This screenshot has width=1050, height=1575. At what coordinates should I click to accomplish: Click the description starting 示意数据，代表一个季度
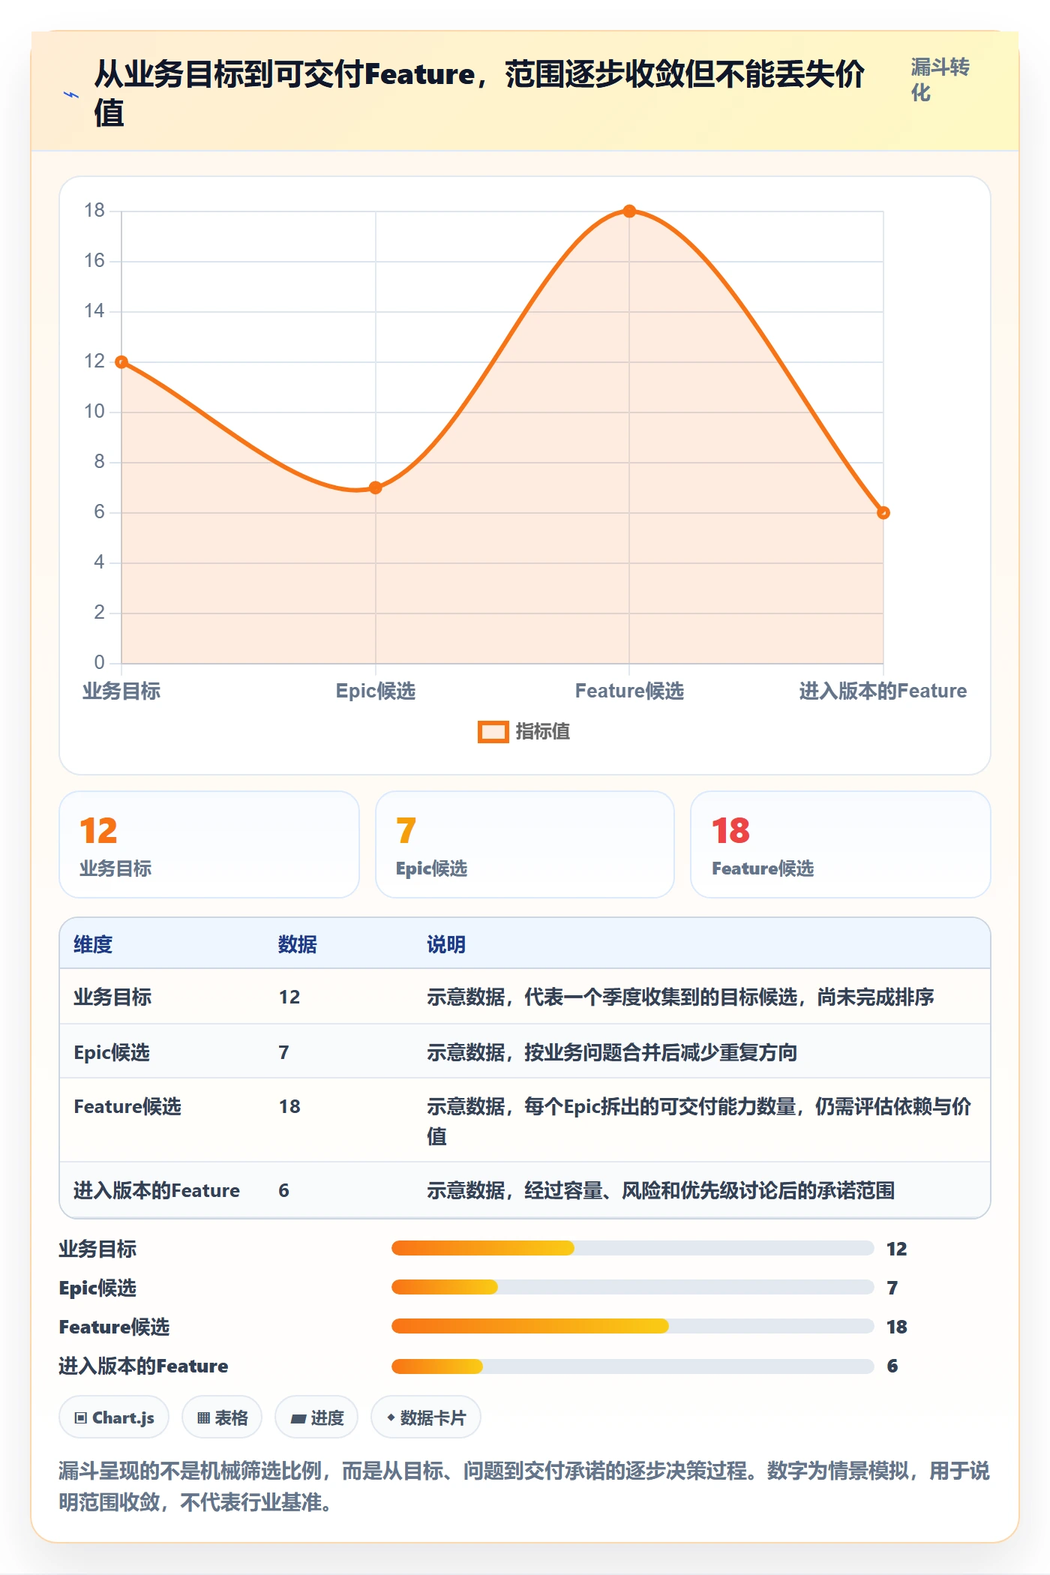680,997
